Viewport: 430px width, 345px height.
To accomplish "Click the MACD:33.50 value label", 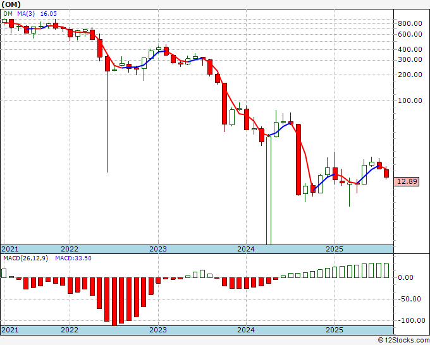I will pyautogui.click(x=73, y=258).
